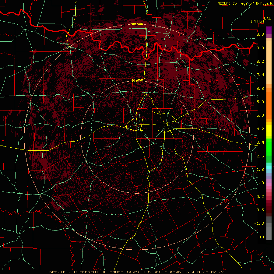Click the yellow segment of the color bar

tap(269, 130)
